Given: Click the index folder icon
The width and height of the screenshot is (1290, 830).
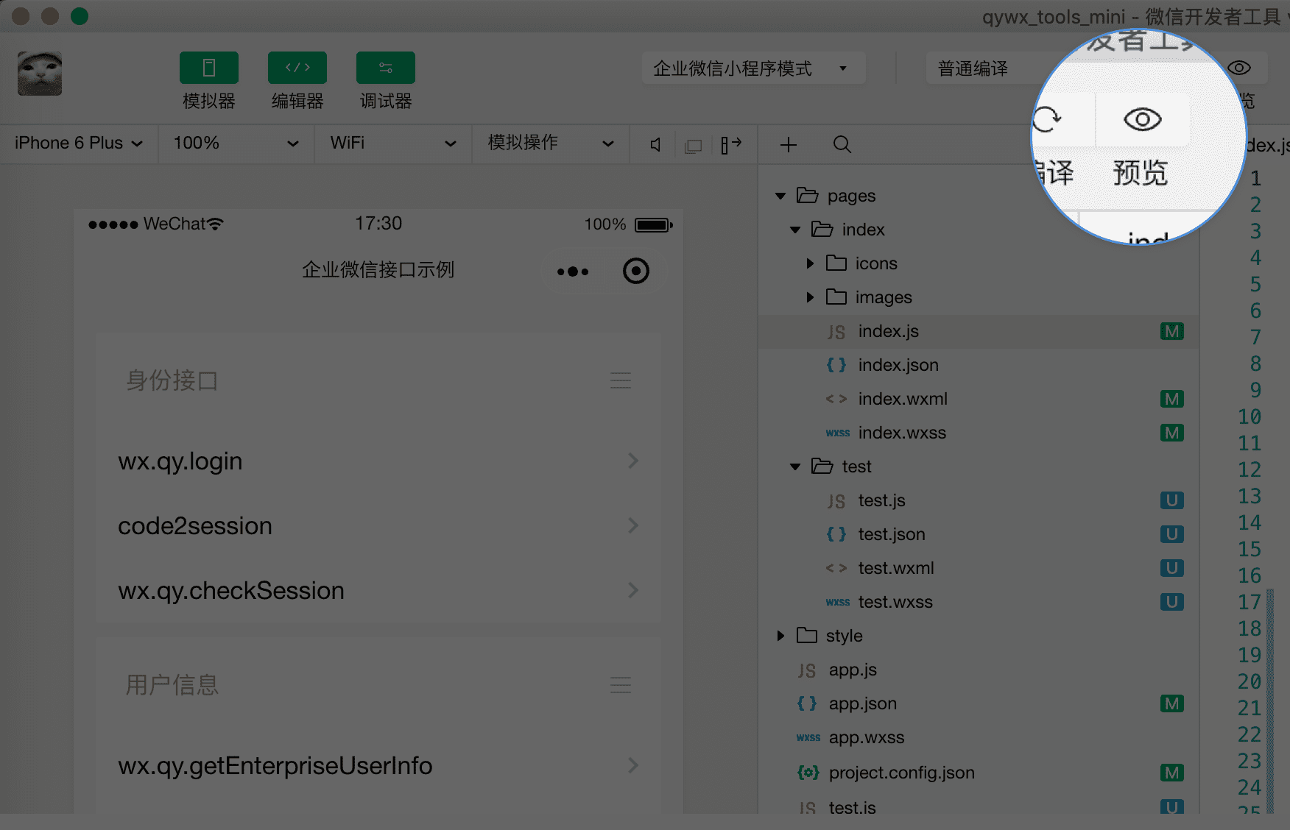Looking at the screenshot, I should click(822, 229).
